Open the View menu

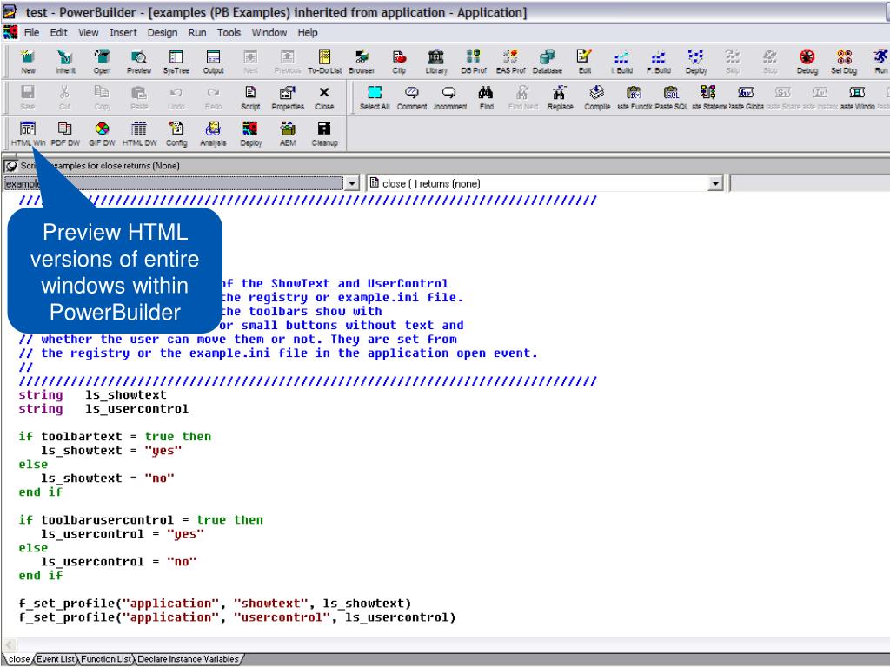[88, 32]
